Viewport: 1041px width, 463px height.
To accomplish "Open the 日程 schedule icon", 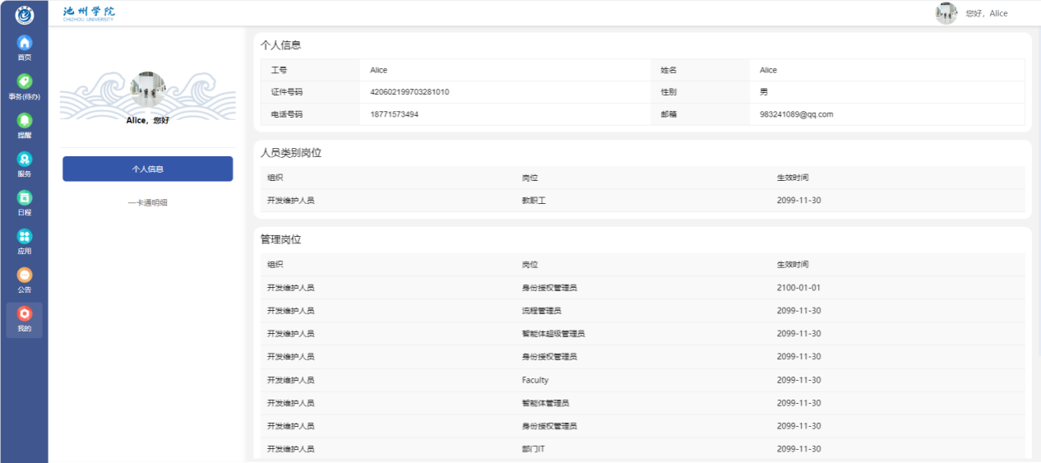I will (x=25, y=198).
